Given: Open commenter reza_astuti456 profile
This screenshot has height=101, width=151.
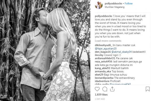Looking at the screenshot, I should (x=103, y=62).
